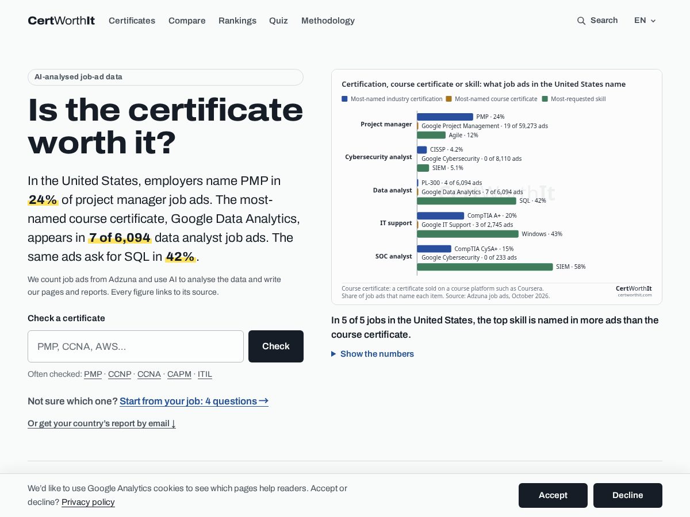Decline Google Analytics cookies
The height and width of the screenshot is (517, 690).
[x=628, y=495]
